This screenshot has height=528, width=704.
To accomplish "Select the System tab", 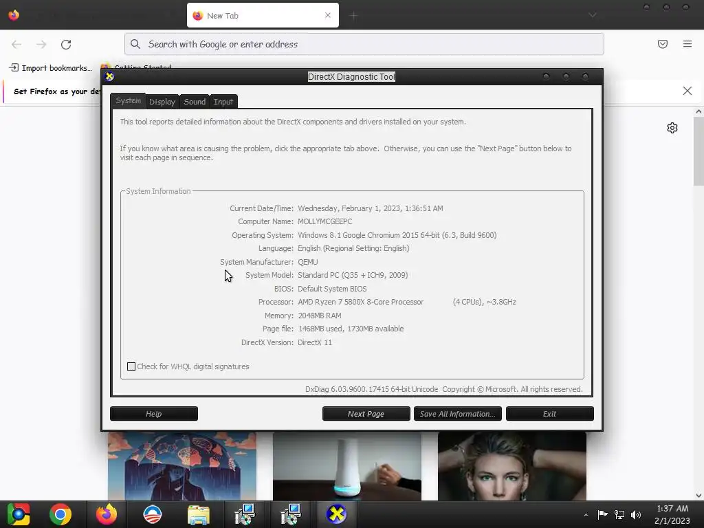I will (128, 101).
